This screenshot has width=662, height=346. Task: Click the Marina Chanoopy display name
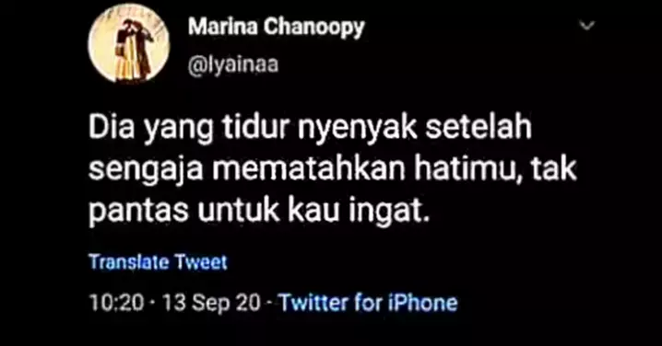[x=276, y=28]
